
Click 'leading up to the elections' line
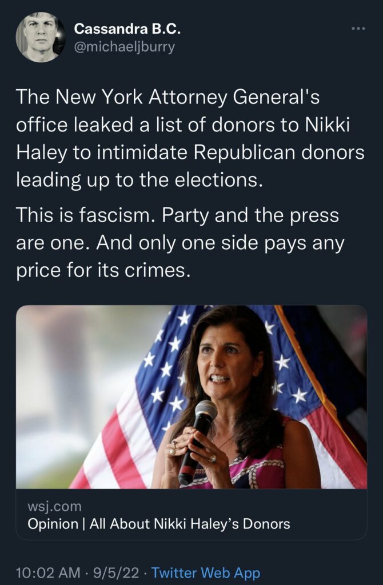point(139,181)
